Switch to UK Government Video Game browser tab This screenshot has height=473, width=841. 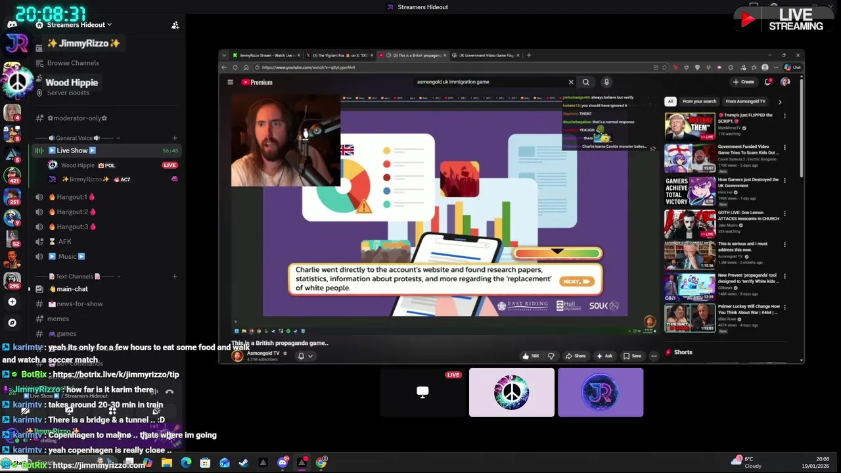(486, 55)
